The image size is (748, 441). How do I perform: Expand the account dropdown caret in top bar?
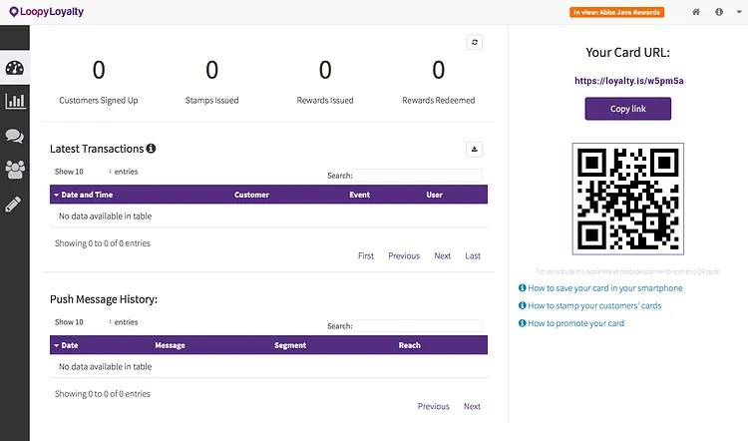coord(739,12)
